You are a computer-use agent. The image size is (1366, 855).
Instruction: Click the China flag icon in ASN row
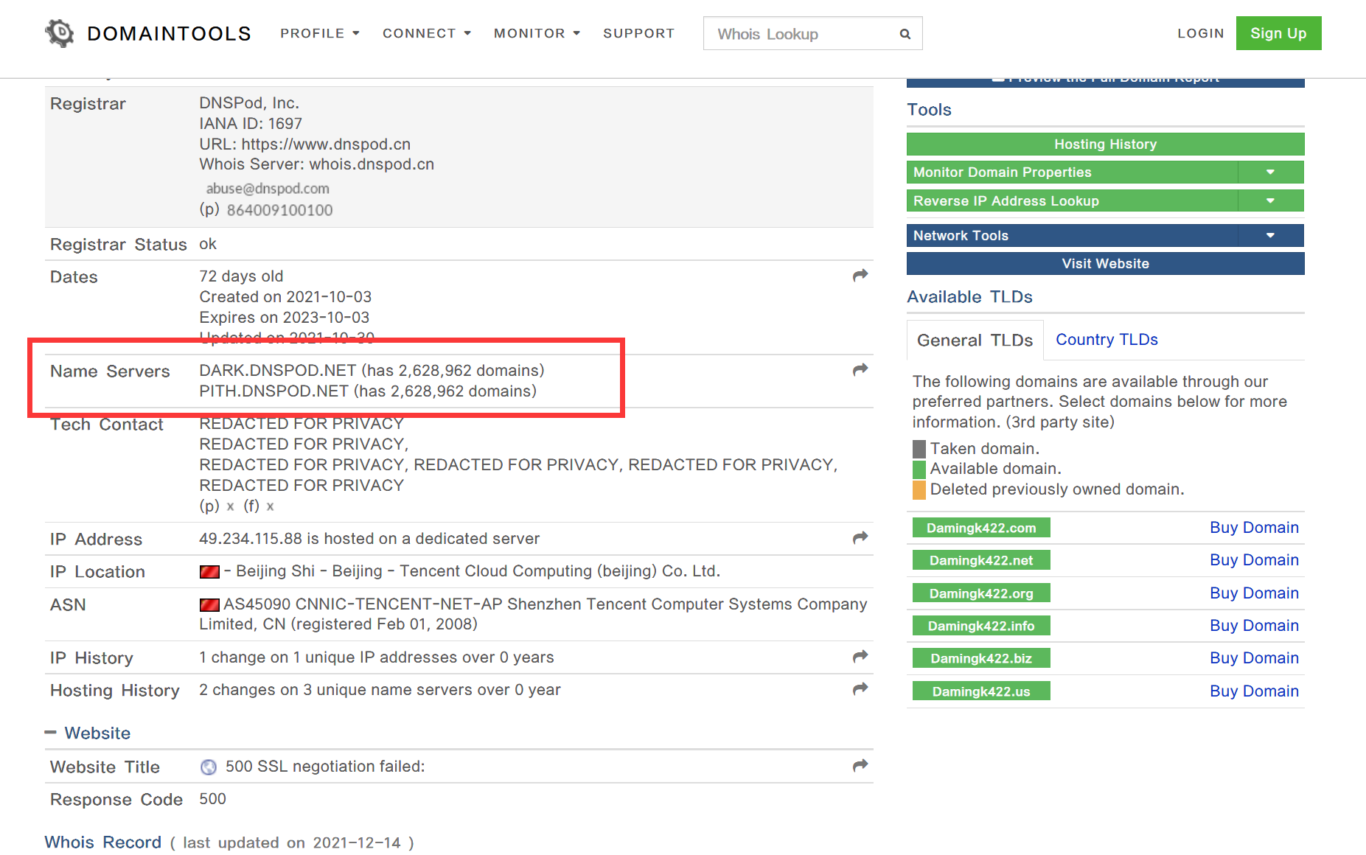coord(209,604)
